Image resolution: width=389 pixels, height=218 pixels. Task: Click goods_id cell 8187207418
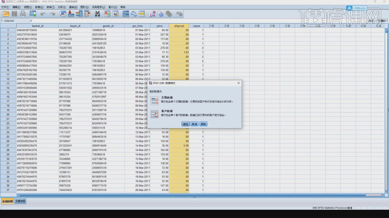click(x=108, y=190)
